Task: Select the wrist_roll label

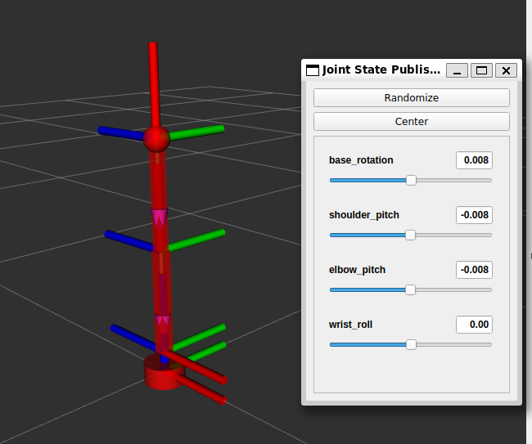Action: [350, 325]
